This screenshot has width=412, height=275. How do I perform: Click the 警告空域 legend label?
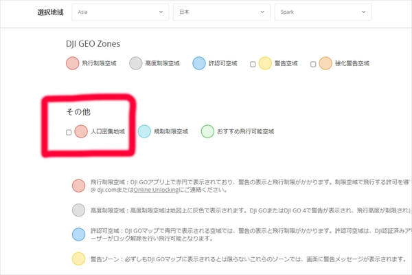point(286,63)
